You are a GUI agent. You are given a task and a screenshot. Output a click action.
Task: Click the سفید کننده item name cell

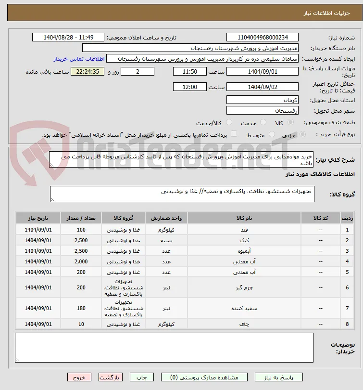pyautogui.click(x=244, y=309)
